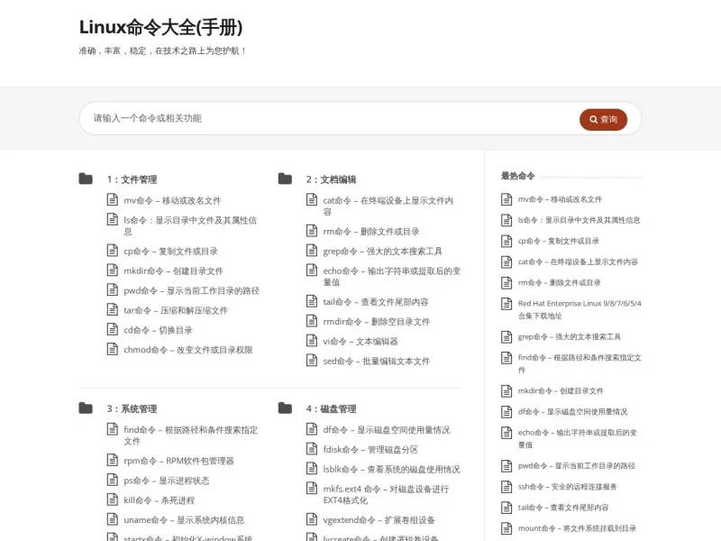Click document icon next to mkdir命令 in 文件管理
Screen dimensions: 721x541
(112, 270)
